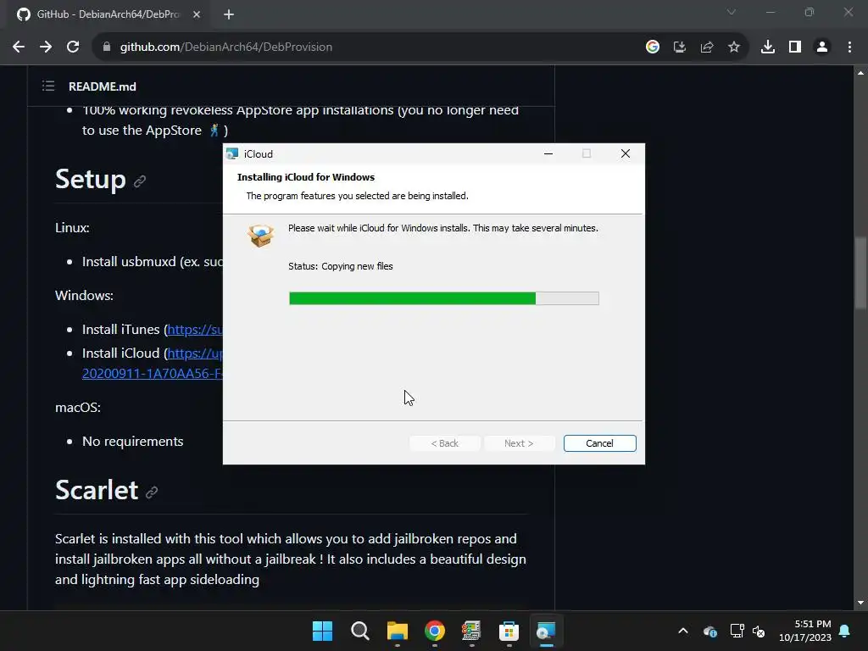Click README.md file title
This screenshot has height=651, width=868.
(103, 86)
